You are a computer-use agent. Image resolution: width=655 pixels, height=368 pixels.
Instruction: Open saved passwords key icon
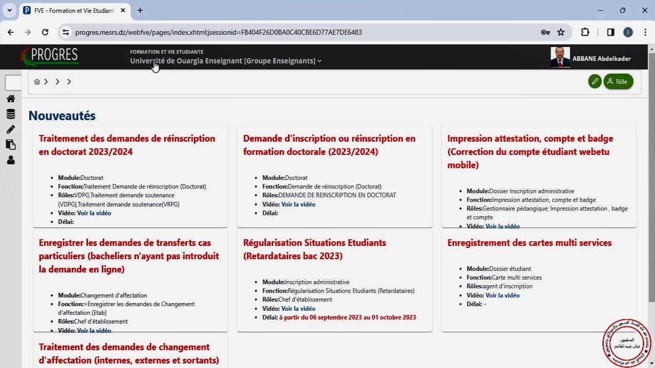(x=545, y=32)
